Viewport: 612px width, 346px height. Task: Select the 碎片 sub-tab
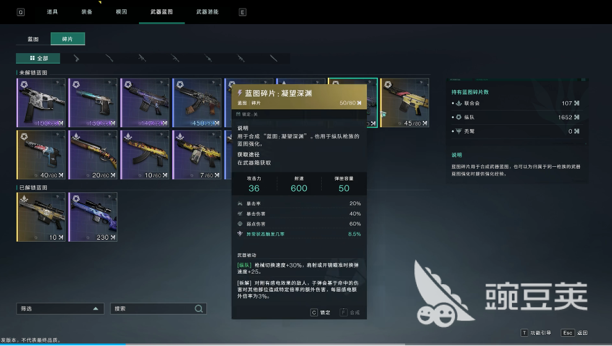[67, 39]
